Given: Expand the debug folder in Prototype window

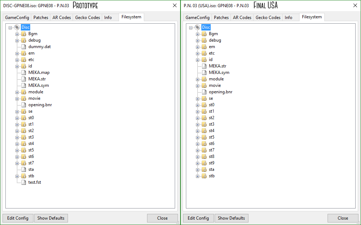Looking at the screenshot, I should pos(17,41).
